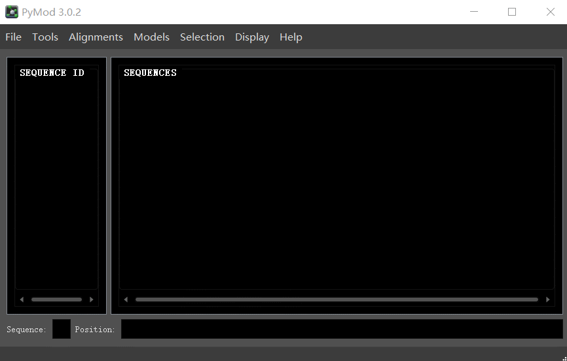
Task: Click left arrow of Sequence ID scrollbar
Action: [22, 300]
